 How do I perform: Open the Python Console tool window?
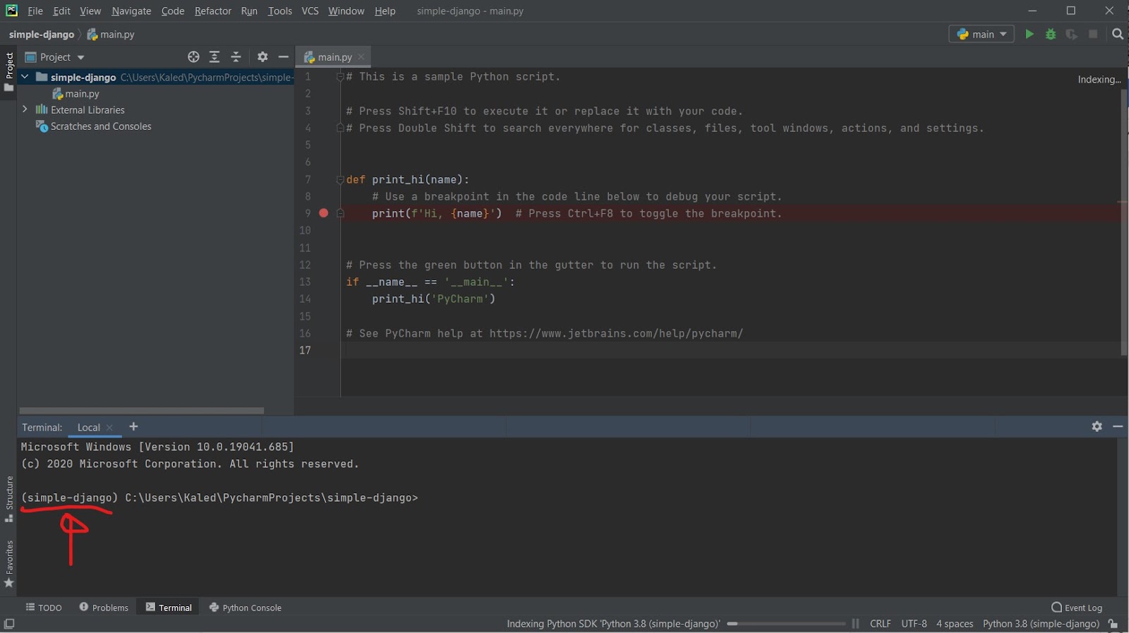246,608
